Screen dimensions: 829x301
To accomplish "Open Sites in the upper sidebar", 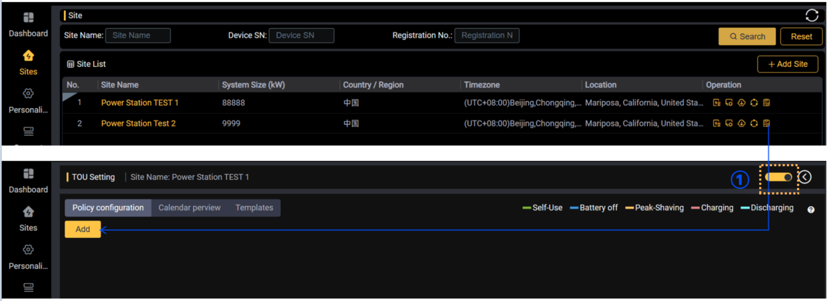I will (x=28, y=62).
